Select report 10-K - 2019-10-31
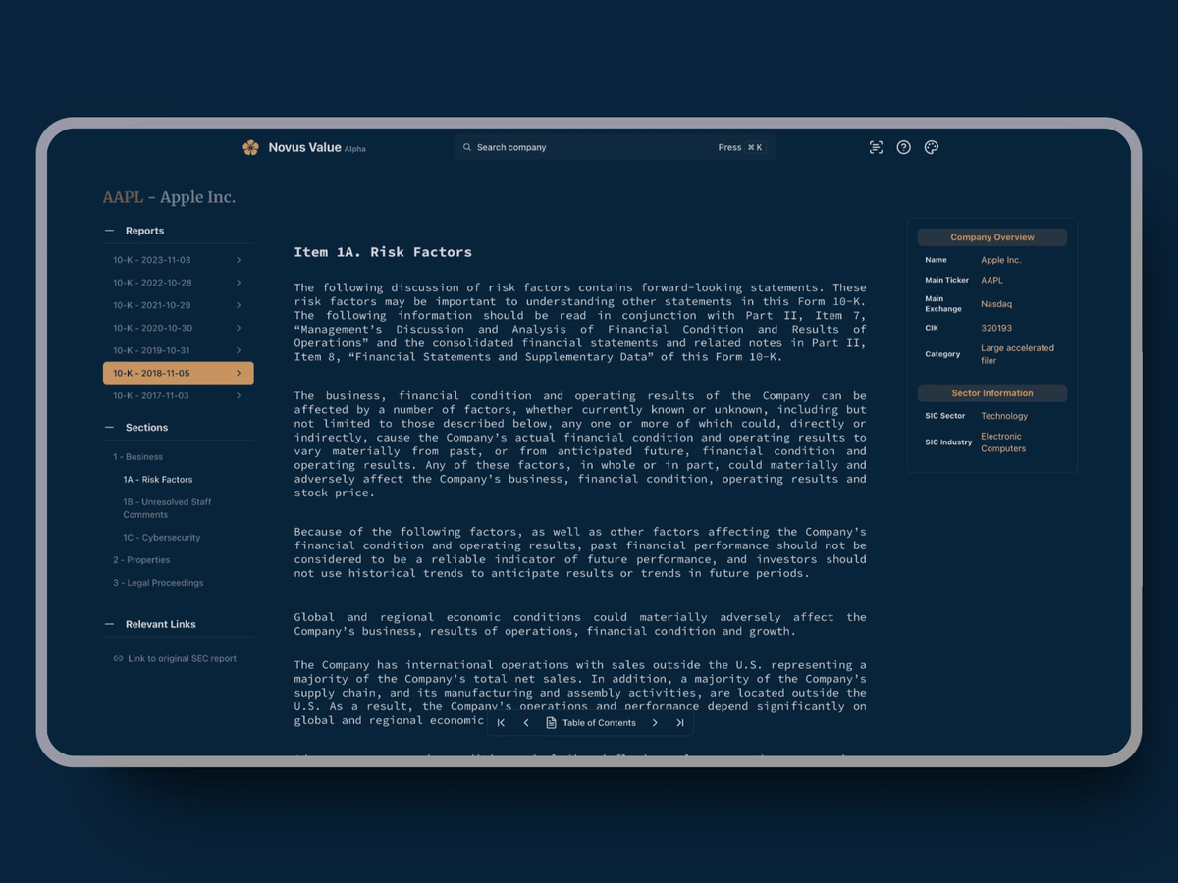The image size is (1178, 883). [x=178, y=350]
